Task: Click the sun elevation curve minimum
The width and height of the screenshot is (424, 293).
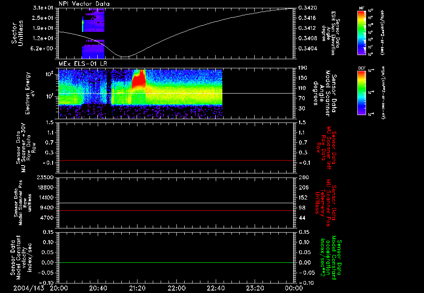Action: (x=124, y=57)
